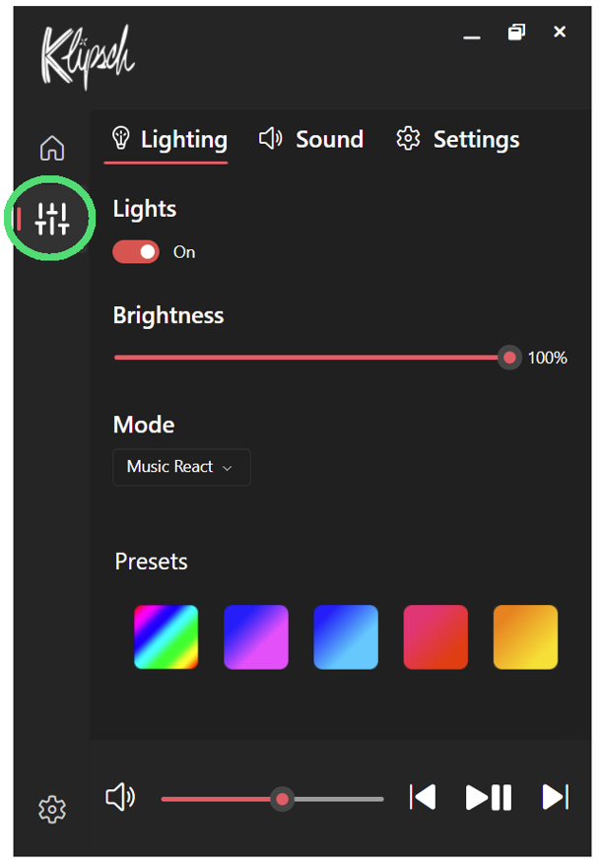Select the Home icon in sidebar

(x=51, y=146)
